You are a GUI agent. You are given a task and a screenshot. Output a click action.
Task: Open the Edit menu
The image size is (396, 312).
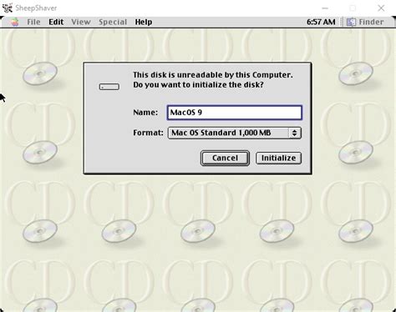pyautogui.click(x=56, y=22)
